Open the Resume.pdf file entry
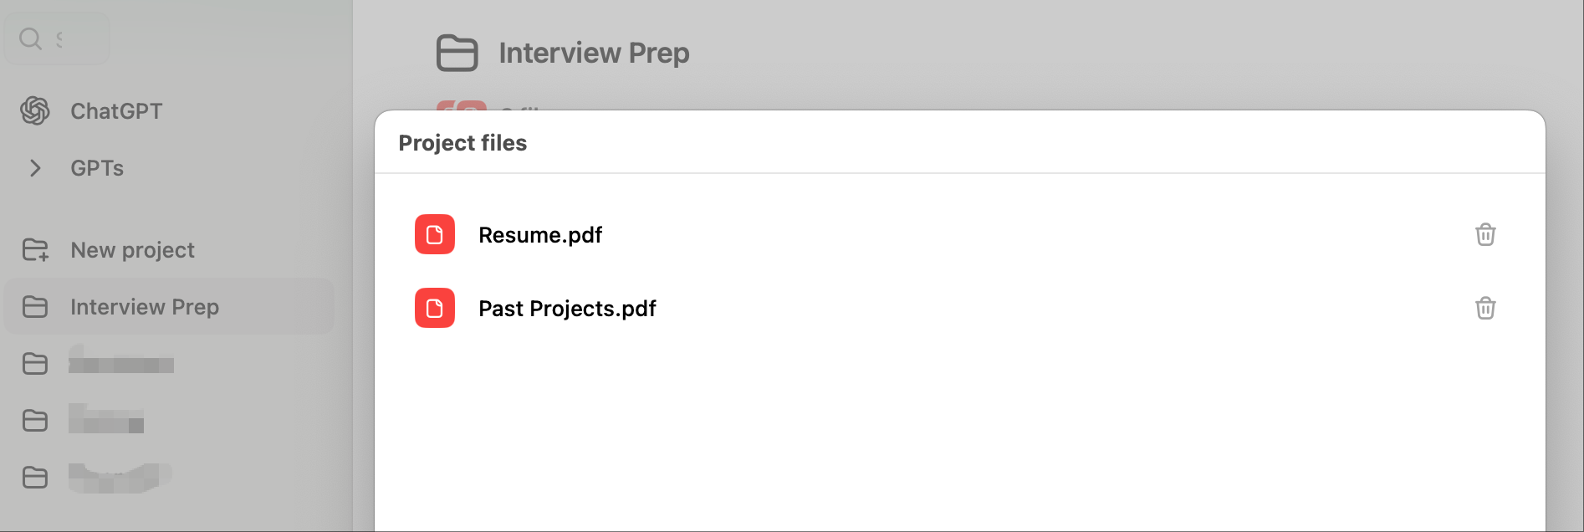1584x532 pixels. [x=539, y=235]
